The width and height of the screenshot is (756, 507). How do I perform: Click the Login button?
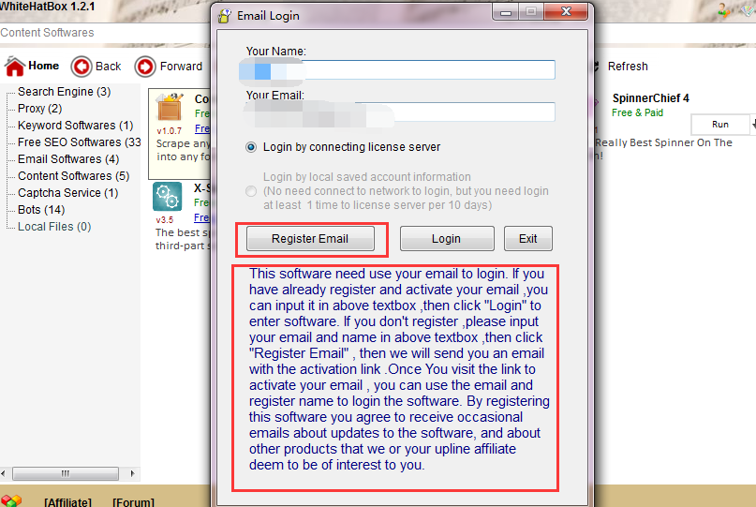coord(446,239)
